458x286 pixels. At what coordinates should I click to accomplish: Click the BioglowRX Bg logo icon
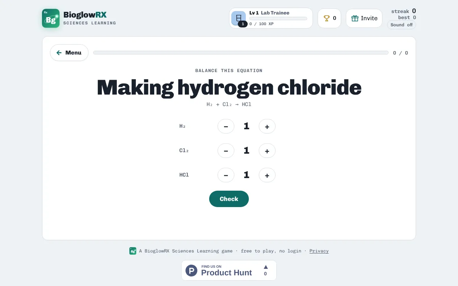tap(51, 18)
